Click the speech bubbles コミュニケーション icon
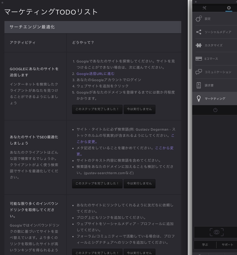Viewport: 237px width, 255px height. click(x=199, y=72)
